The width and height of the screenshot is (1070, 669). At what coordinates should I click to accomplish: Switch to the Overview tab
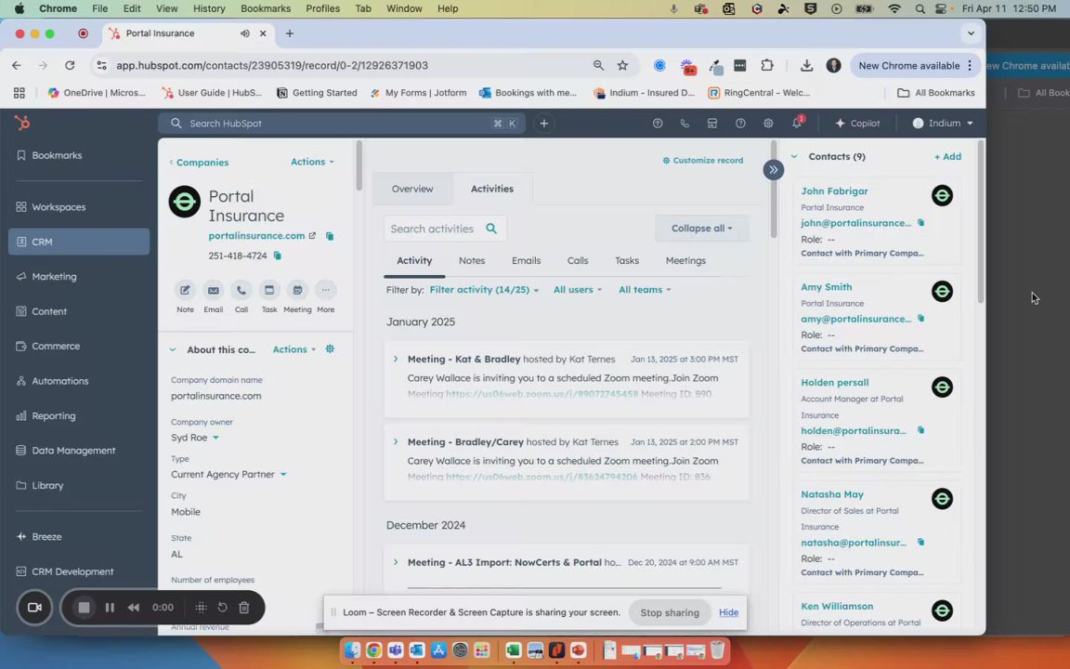click(x=412, y=189)
